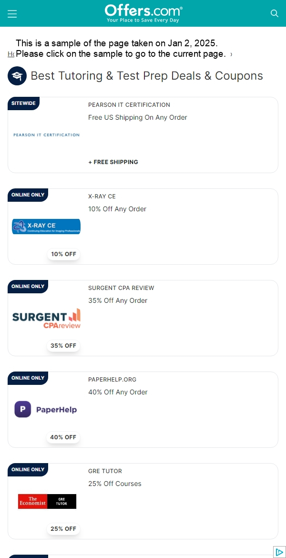Image resolution: width=286 pixels, height=558 pixels.
Task: Click the Surgent CPA Review logo
Action: click(x=46, y=318)
